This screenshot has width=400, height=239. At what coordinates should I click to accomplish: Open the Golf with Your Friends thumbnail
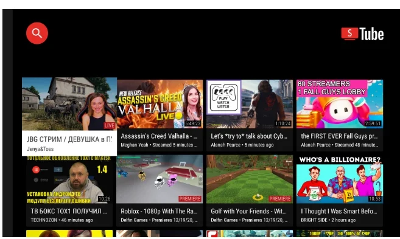click(250, 179)
